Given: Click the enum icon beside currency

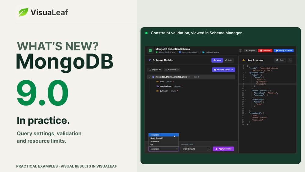Looking at the screenshot, I should pyautogui.click(x=157, y=91).
